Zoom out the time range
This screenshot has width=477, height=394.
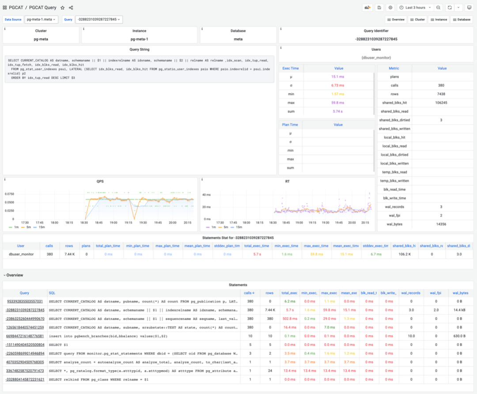pyautogui.click(x=439, y=8)
